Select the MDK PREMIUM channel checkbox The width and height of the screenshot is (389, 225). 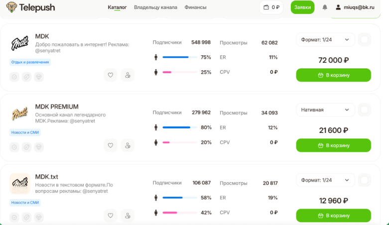[x=364, y=110]
